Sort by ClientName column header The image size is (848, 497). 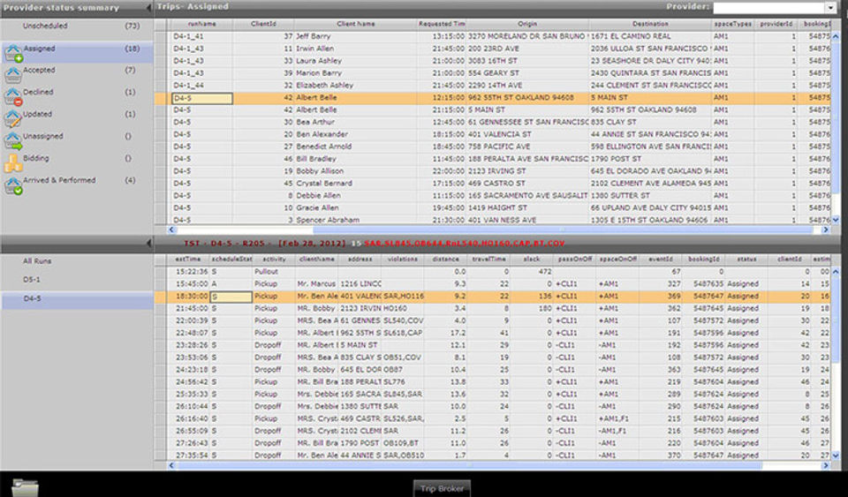pyautogui.click(x=355, y=25)
